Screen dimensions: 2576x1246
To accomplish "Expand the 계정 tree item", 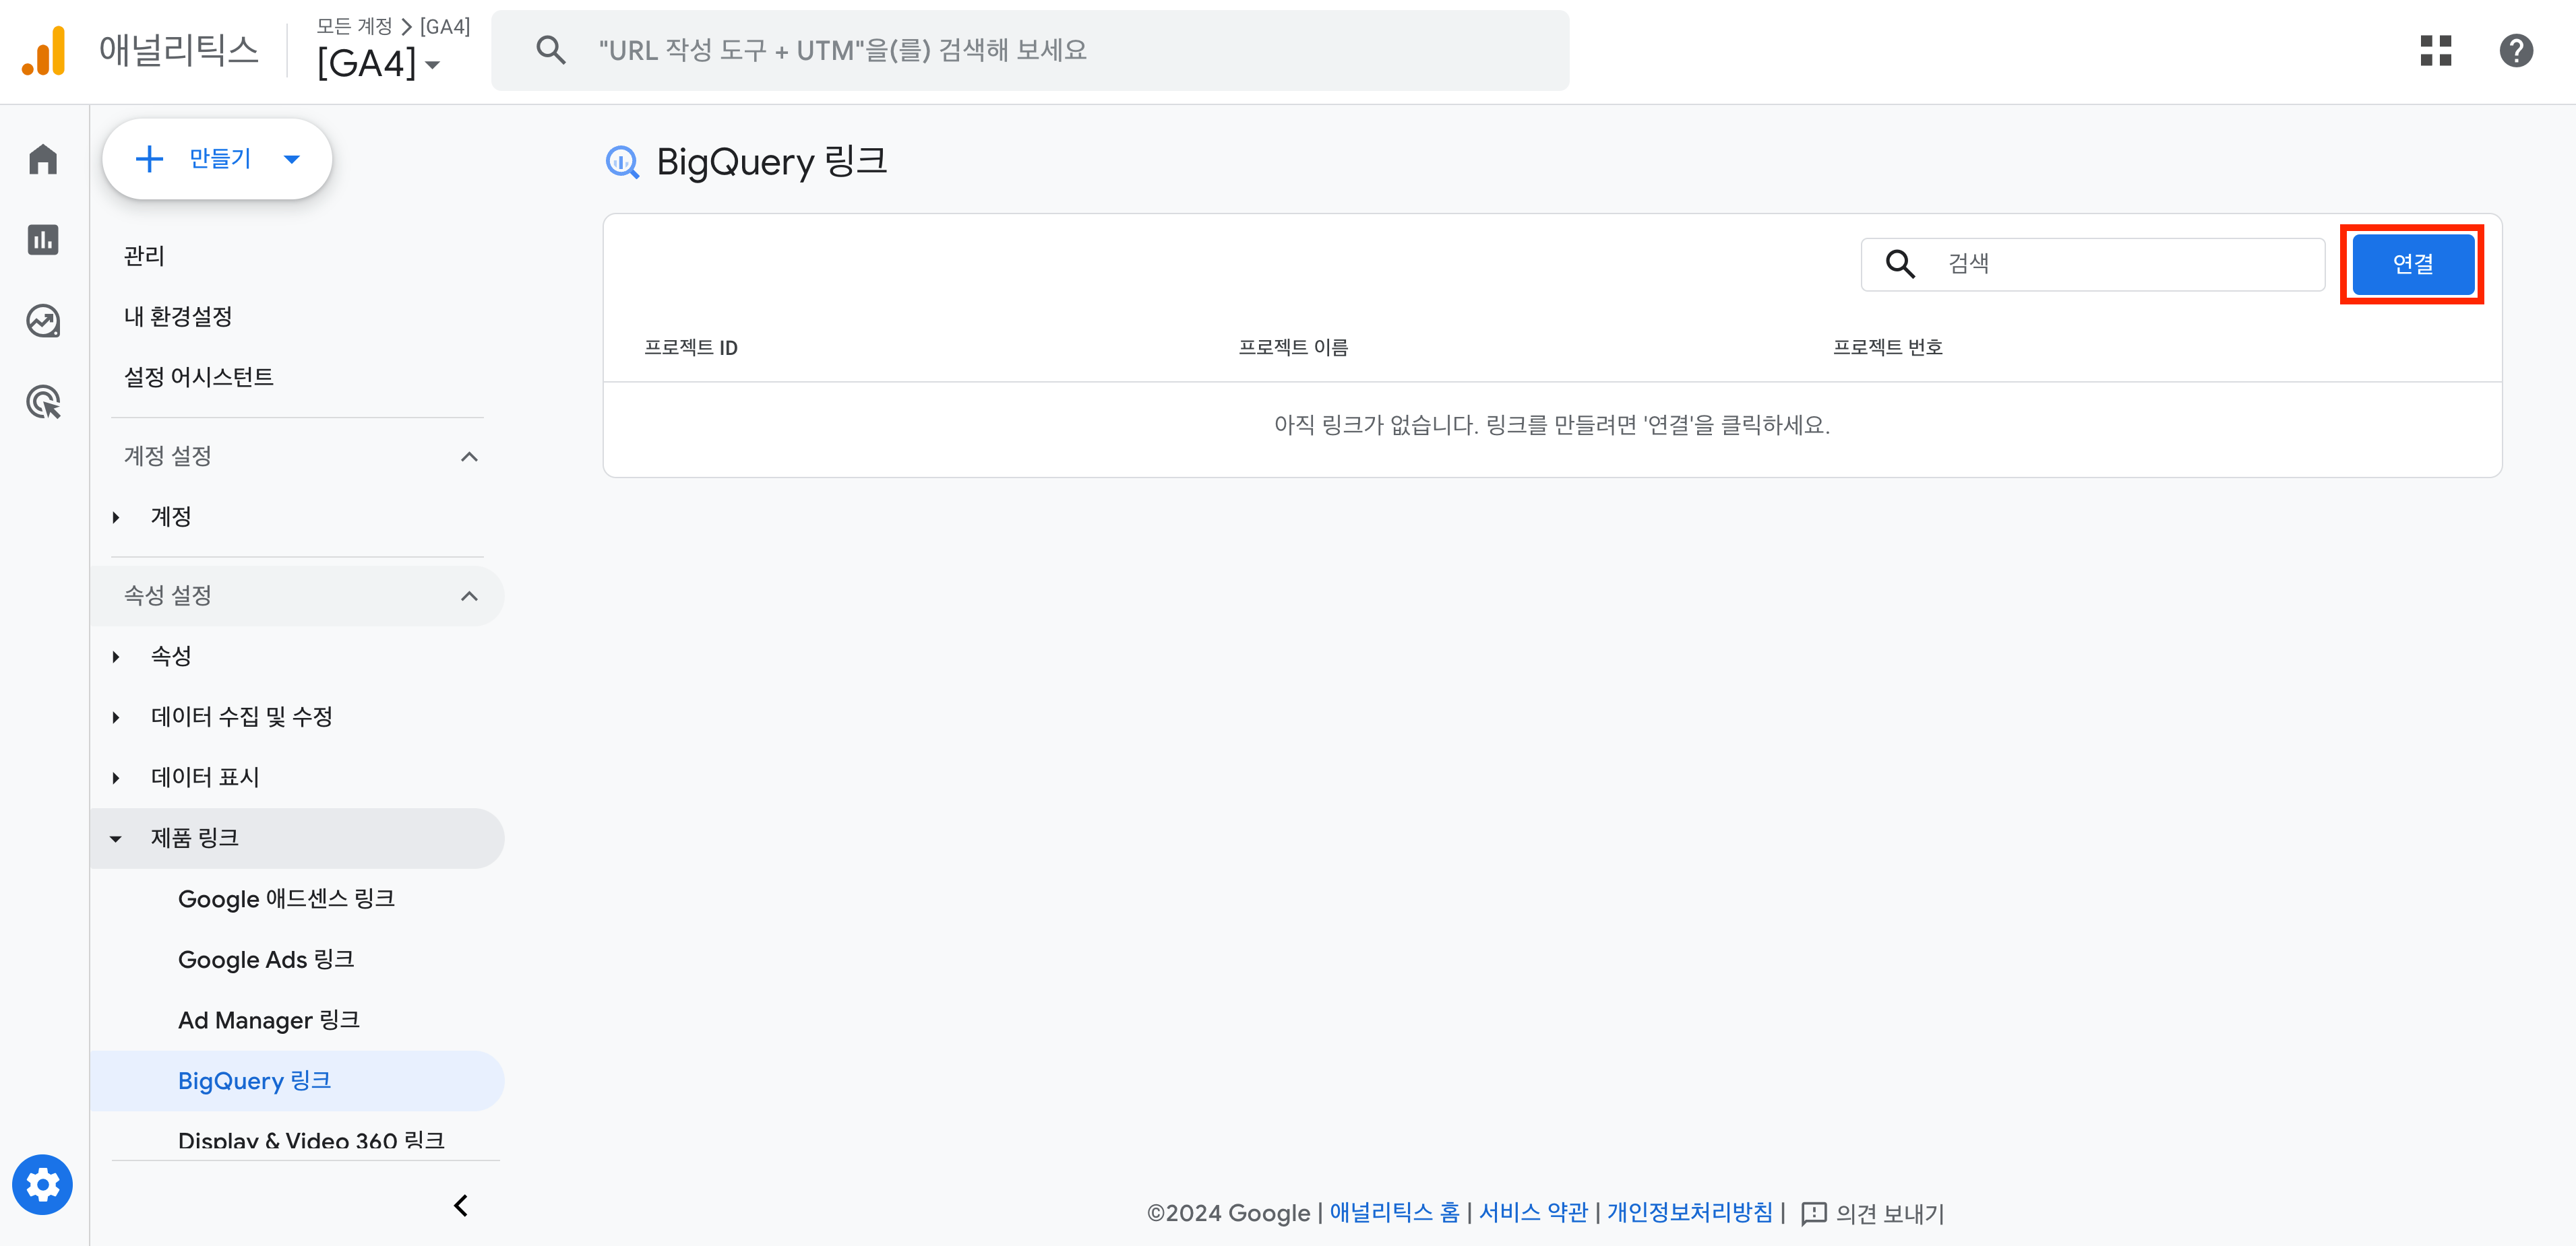I will click(116, 517).
